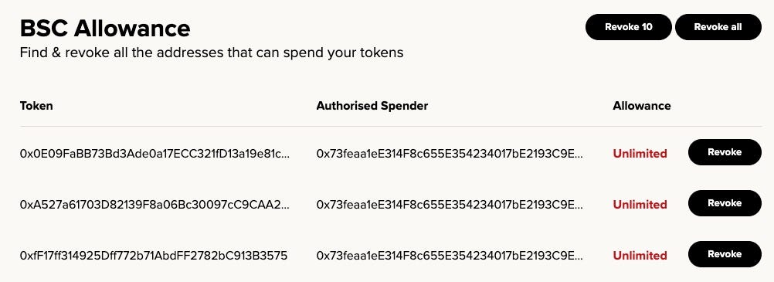Select token address 0xA527a61703D82139F8a06
Image resolution: width=774 pixels, height=282 pixels.
[155, 205]
